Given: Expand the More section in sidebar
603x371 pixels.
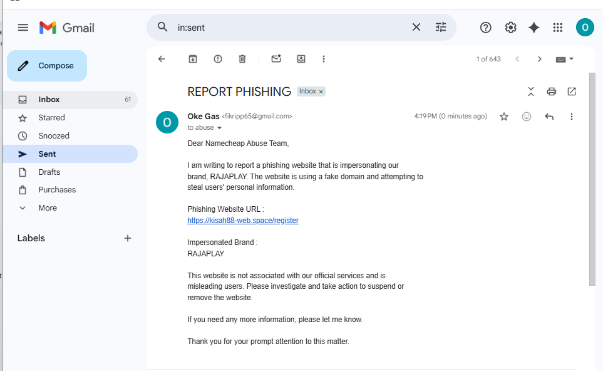Looking at the screenshot, I should 48,207.
